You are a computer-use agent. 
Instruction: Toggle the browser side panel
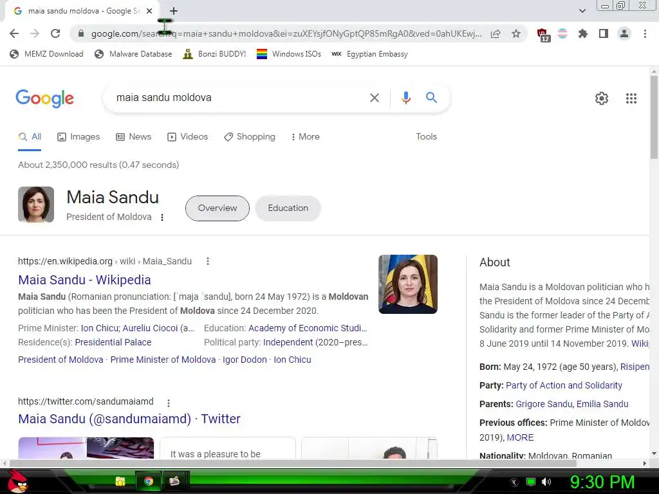[x=604, y=33]
